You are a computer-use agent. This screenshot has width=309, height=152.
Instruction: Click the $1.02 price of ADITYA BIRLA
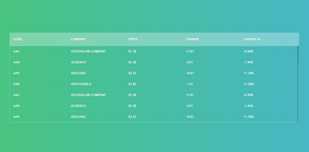point(132,84)
